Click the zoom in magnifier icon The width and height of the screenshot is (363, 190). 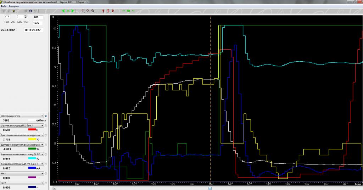click(83, 11)
